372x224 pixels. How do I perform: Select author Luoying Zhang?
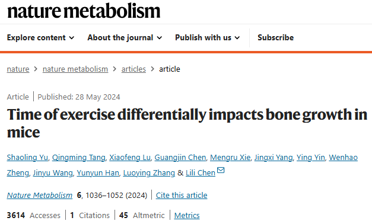(x=149, y=173)
